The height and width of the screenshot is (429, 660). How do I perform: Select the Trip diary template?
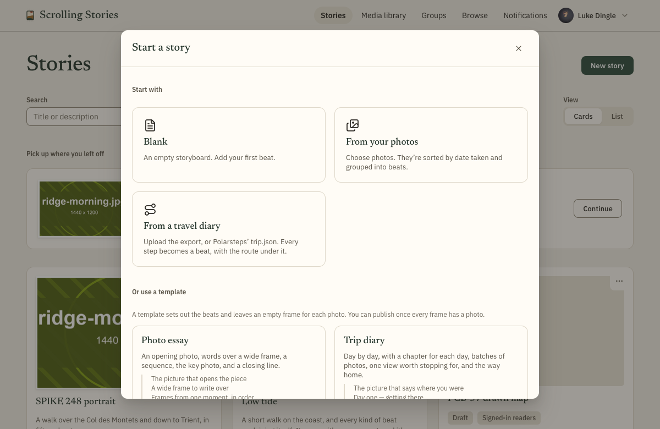click(x=431, y=362)
